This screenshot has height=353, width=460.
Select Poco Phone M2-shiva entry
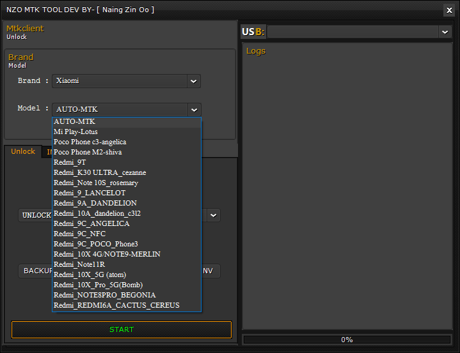[x=88, y=152]
